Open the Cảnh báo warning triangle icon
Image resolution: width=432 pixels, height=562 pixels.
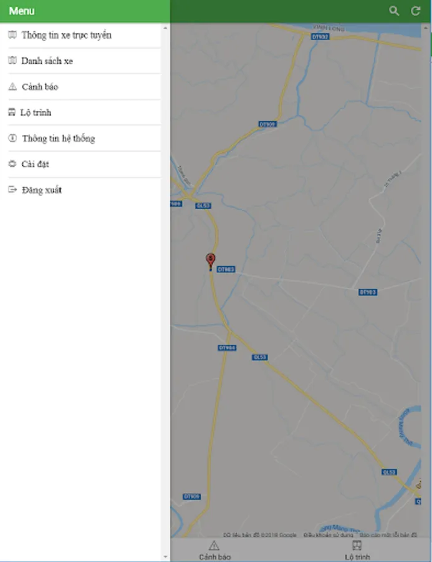point(11,87)
